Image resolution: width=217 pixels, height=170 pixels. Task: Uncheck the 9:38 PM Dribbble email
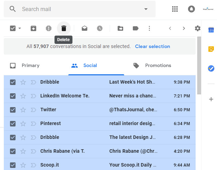(13, 82)
